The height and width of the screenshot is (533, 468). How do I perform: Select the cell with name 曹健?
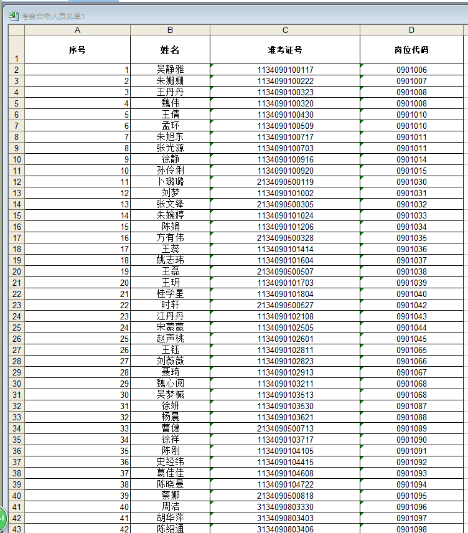coord(171,428)
